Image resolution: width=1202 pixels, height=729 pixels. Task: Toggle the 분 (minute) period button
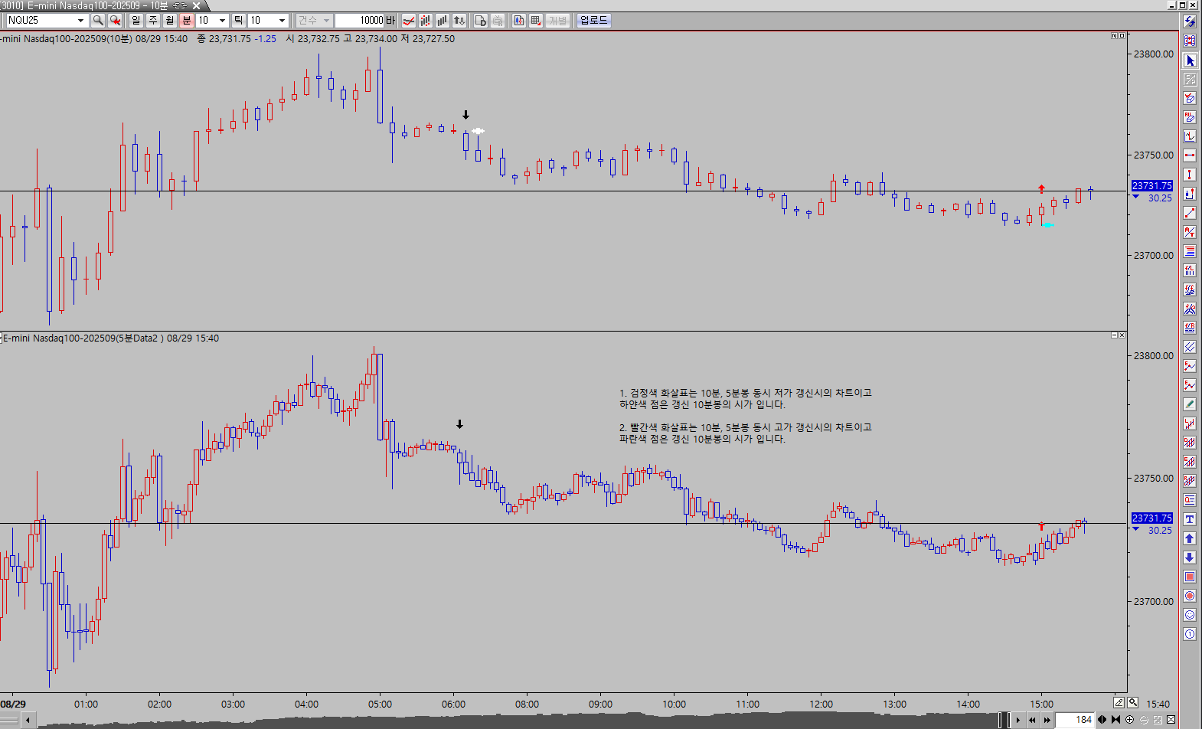(x=186, y=21)
